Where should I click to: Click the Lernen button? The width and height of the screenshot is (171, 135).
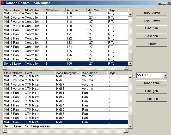(x=151, y=44)
